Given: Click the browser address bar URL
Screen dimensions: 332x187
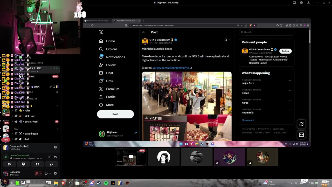Looking at the screenshot, I should (x=154, y=25).
